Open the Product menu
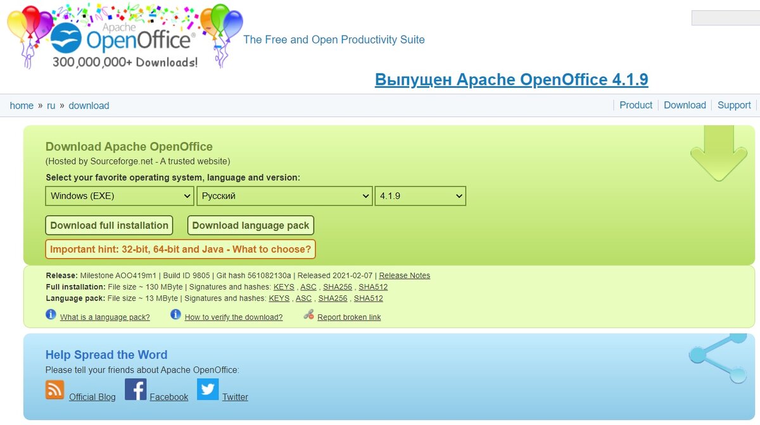 click(636, 105)
